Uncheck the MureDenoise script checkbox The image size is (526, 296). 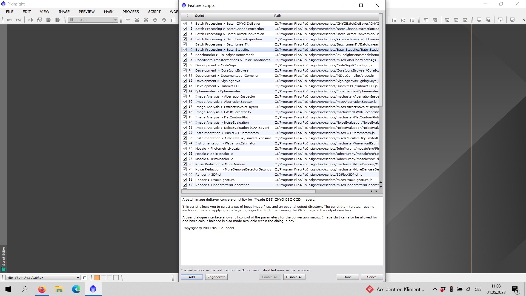(x=185, y=164)
